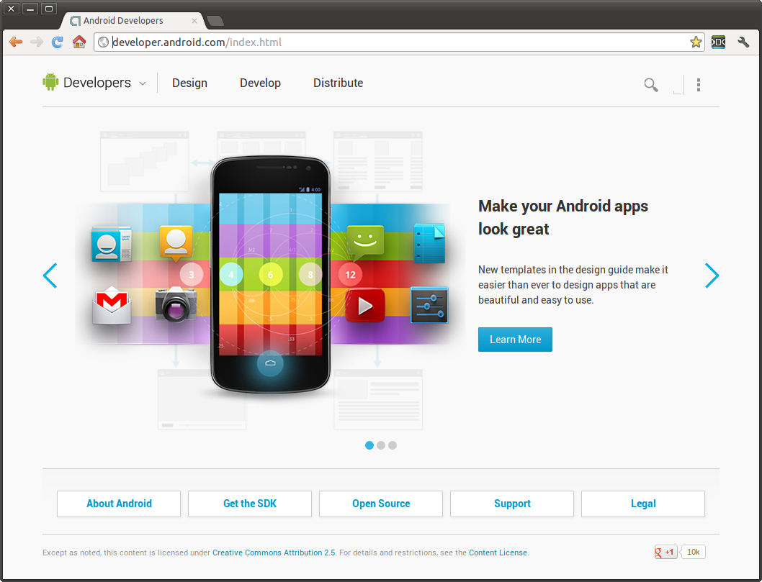Click the blue notebook app icon
The height and width of the screenshot is (582, 762).
click(x=429, y=242)
